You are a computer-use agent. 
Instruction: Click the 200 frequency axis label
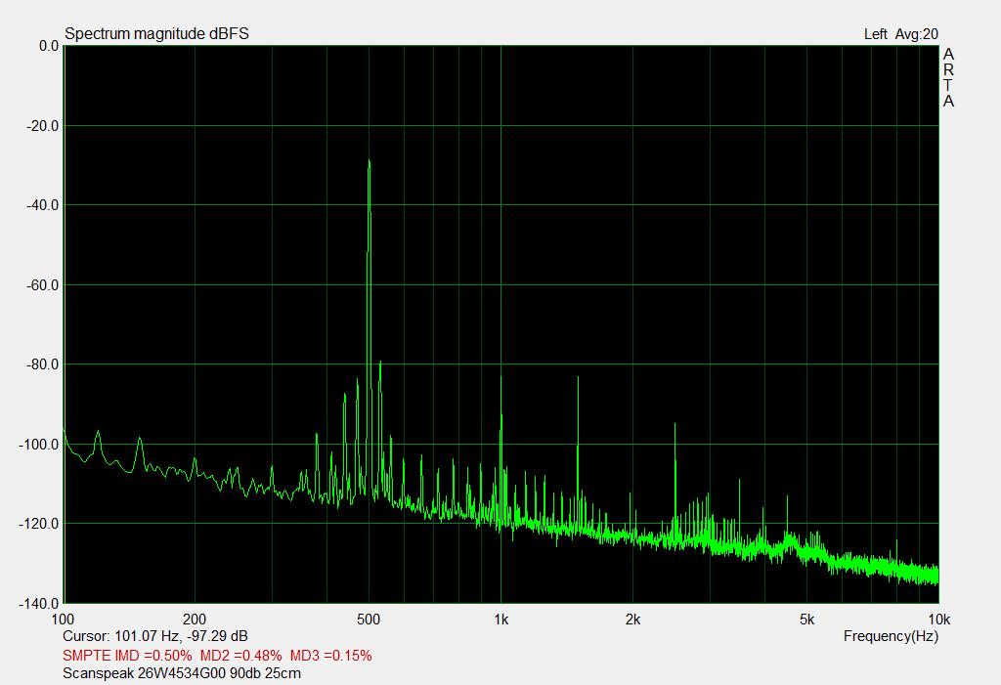tap(195, 619)
